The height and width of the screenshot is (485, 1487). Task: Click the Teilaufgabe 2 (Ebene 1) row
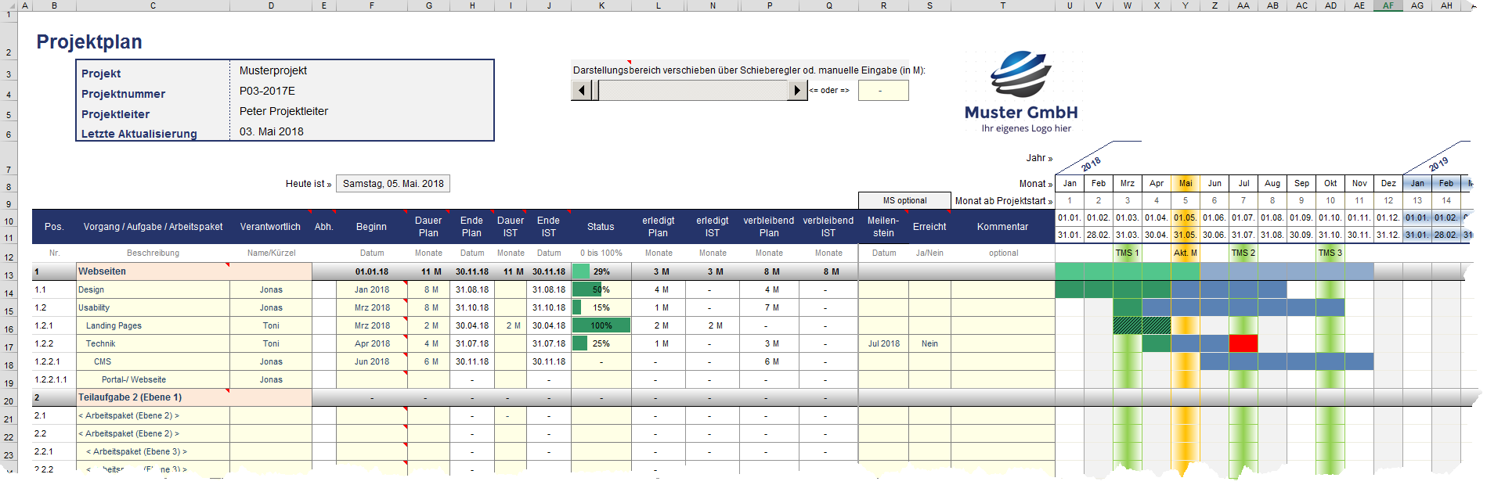click(153, 397)
